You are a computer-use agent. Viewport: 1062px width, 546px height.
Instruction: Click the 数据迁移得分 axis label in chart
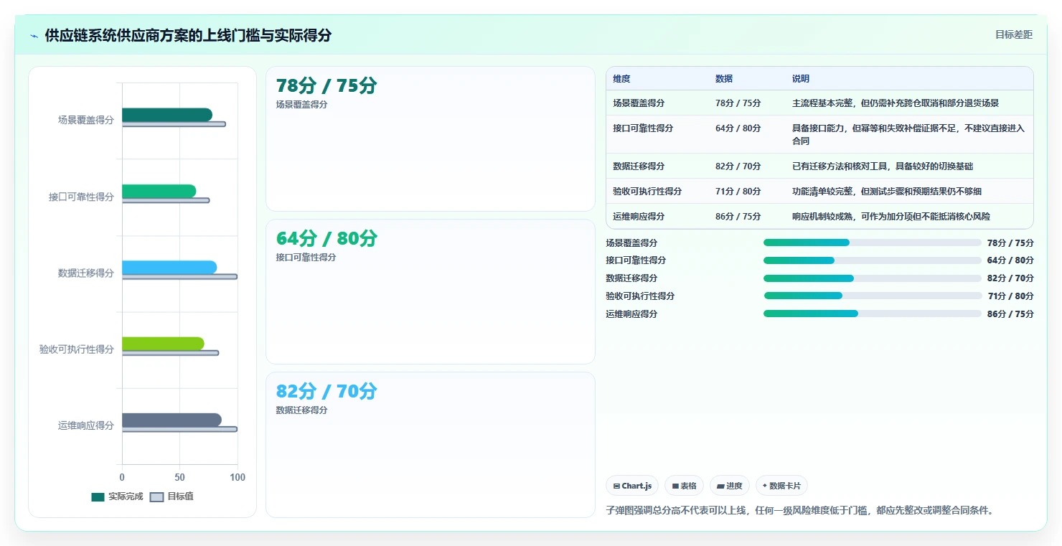tap(86, 273)
